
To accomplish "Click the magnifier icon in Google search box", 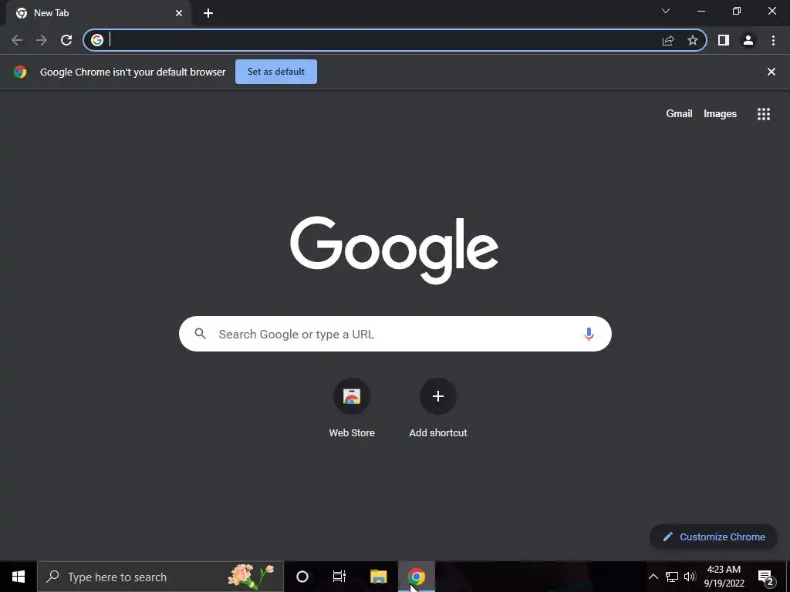I will click(200, 333).
